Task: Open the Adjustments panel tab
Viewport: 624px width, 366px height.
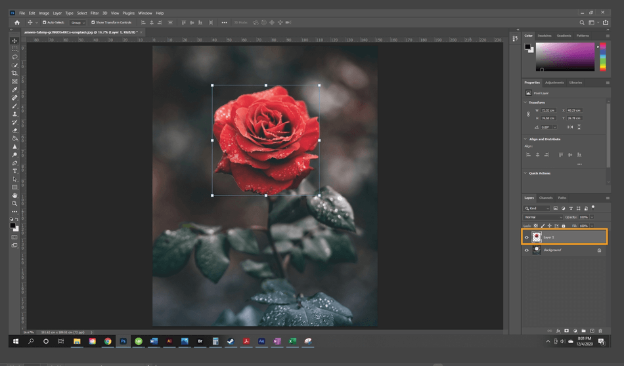Action: [554, 83]
